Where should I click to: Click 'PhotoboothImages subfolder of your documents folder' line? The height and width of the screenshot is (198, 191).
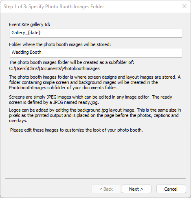tap(64, 88)
